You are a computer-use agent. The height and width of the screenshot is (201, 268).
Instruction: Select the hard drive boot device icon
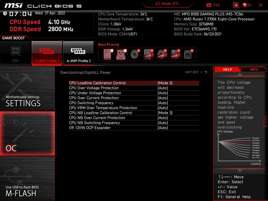(107, 54)
